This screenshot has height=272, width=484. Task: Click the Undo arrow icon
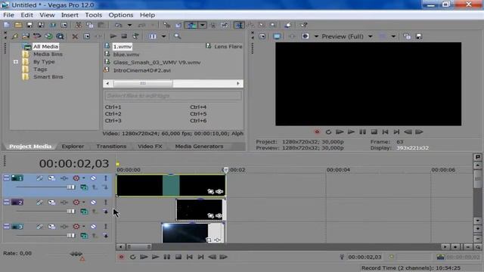(119, 25)
